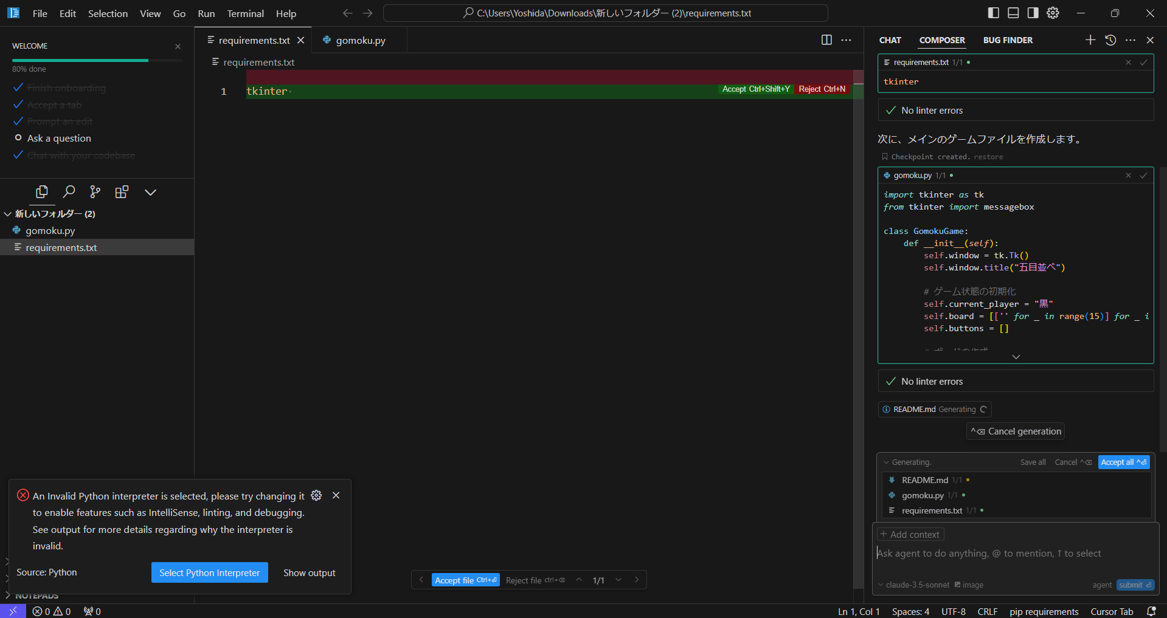Reject the inline diff change Ctrl+N
1167x618 pixels.
(822, 89)
